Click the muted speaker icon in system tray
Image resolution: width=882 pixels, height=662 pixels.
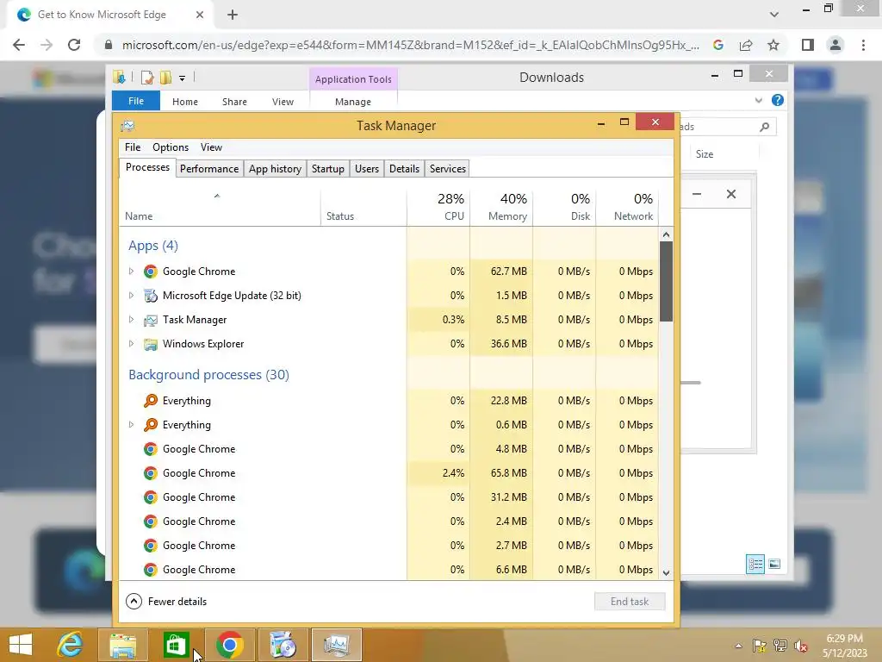point(800,646)
